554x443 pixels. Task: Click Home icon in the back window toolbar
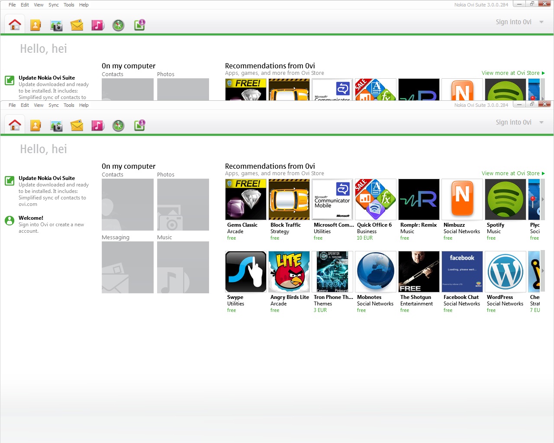tap(15, 25)
